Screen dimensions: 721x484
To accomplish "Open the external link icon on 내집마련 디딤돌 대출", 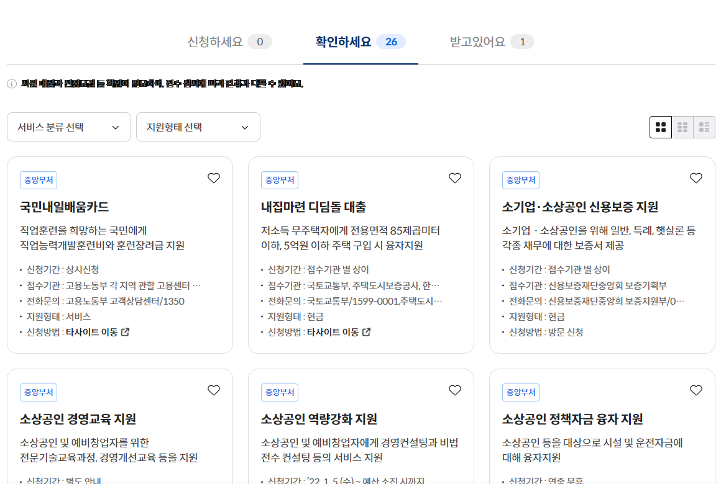I will pyautogui.click(x=366, y=332).
